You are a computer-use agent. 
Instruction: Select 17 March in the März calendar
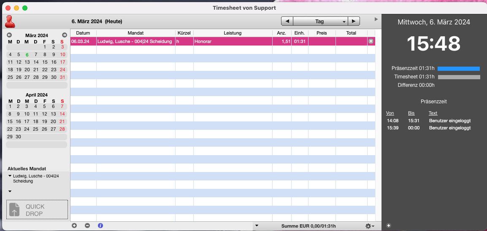pyautogui.click(x=62, y=62)
